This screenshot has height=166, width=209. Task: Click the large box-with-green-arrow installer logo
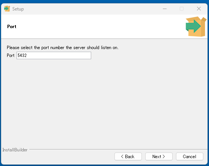point(196,27)
